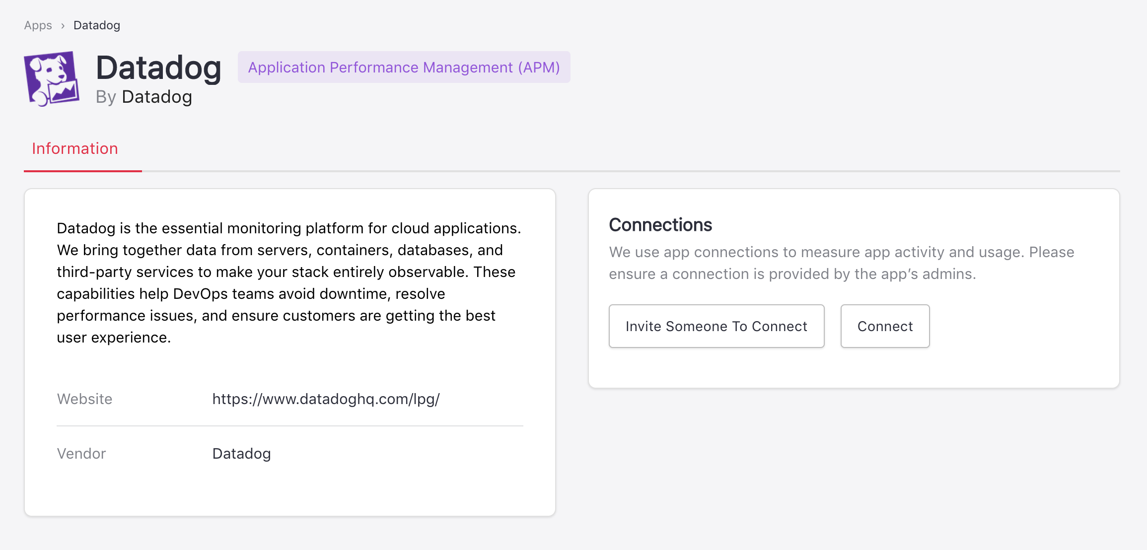Click the Datadog description paragraph
The width and height of the screenshot is (1147, 550).
pyautogui.click(x=288, y=283)
